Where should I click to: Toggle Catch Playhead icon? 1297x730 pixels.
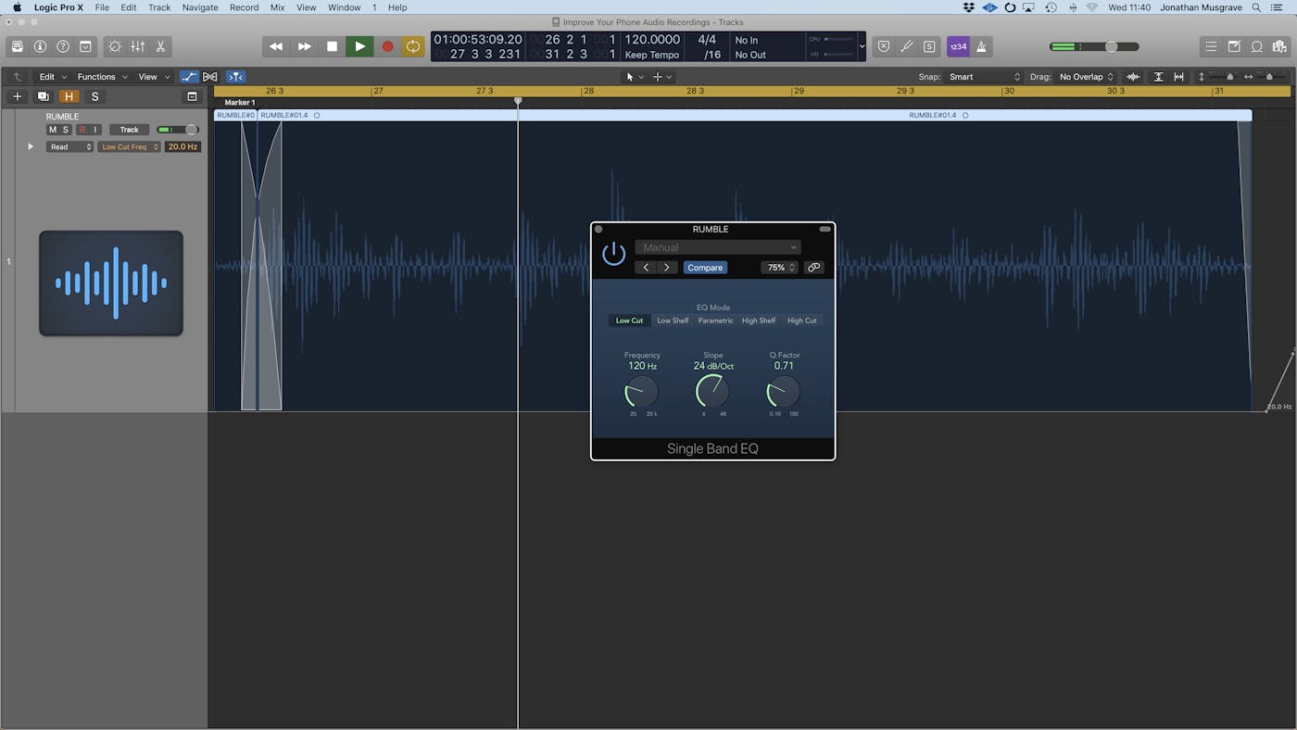(236, 77)
